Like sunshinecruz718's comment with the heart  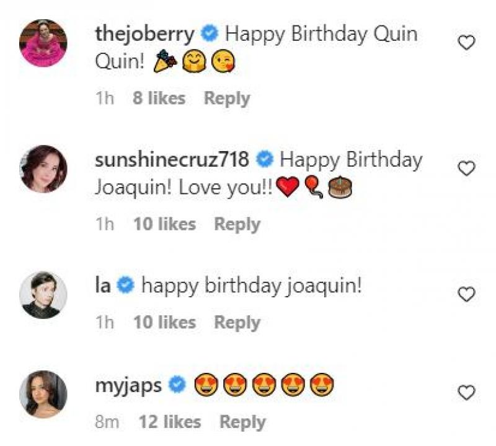click(466, 168)
